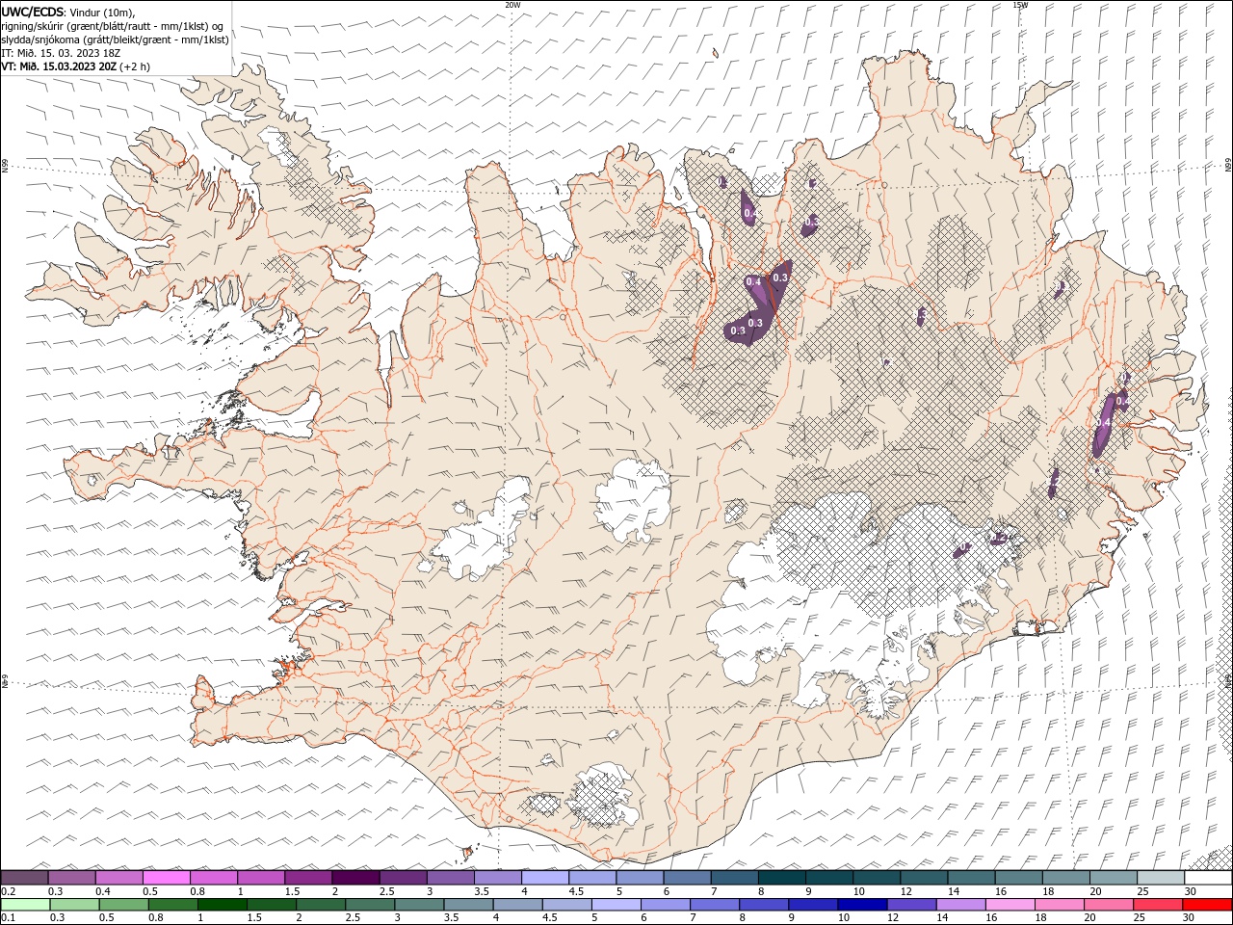This screenshot has width=1233, height=925.
Task: Select the 4.5 label of the snow scale
Action: click(576, 891)
